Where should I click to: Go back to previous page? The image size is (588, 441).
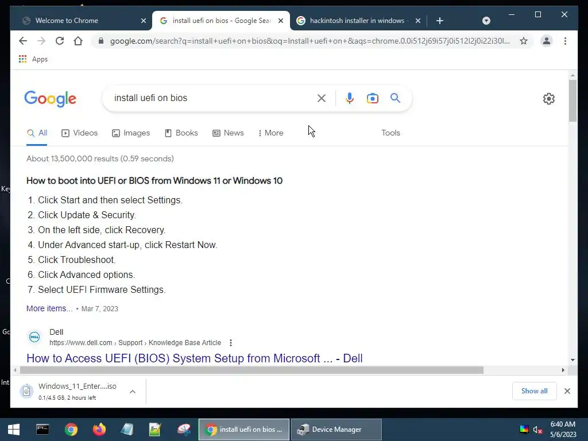coord(23,41)
